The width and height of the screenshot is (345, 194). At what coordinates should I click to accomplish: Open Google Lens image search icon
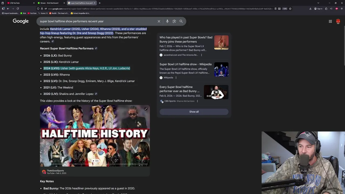click(x=174, y=21)
